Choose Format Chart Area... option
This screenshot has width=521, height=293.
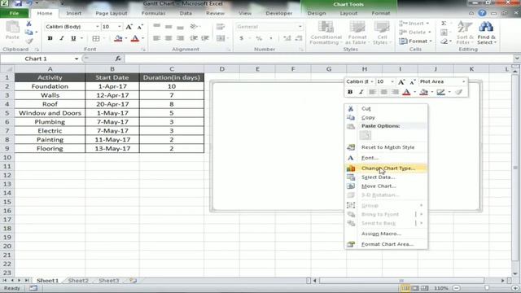(386, 244)
